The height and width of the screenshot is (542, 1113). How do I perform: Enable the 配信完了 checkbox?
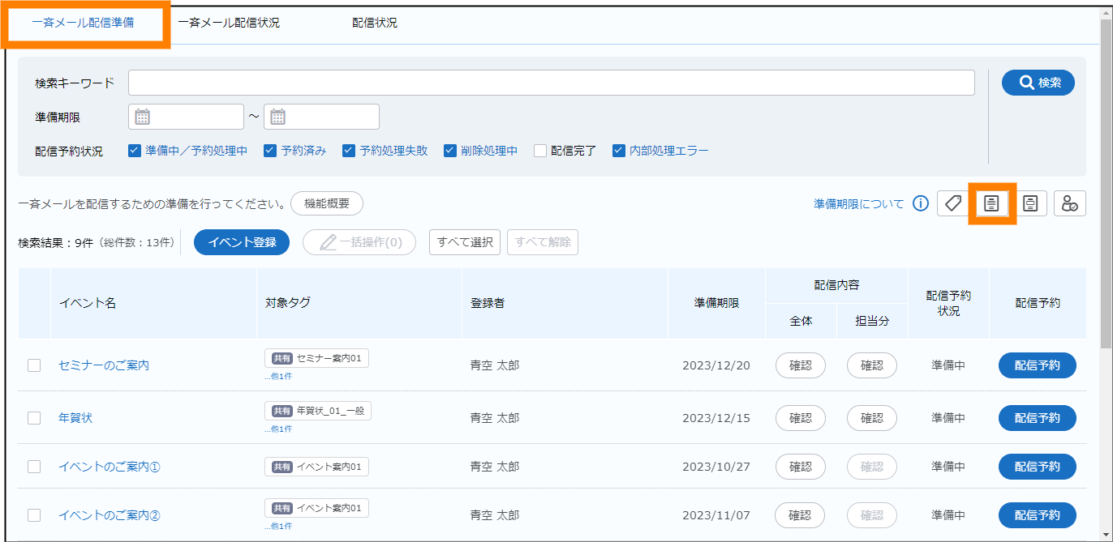(540, 151)
